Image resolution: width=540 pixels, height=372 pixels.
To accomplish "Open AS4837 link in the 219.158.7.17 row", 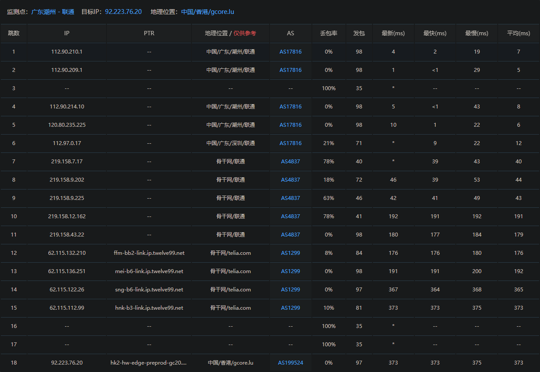I will tap(291, 162).
